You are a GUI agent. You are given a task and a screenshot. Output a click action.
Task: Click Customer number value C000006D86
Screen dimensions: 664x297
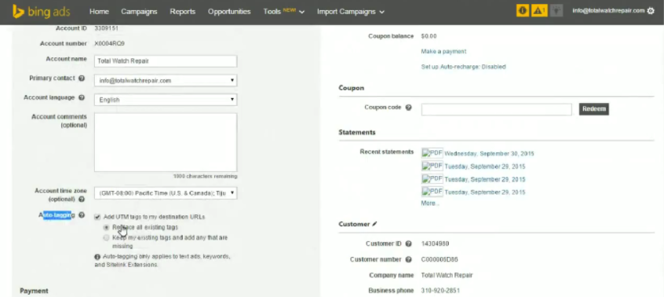click(x=440, y=260)
